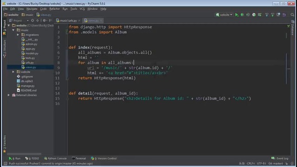Open the Structure side tool window
The width and height of the screenshot is (297, 167).
click(x=5, y=49)
